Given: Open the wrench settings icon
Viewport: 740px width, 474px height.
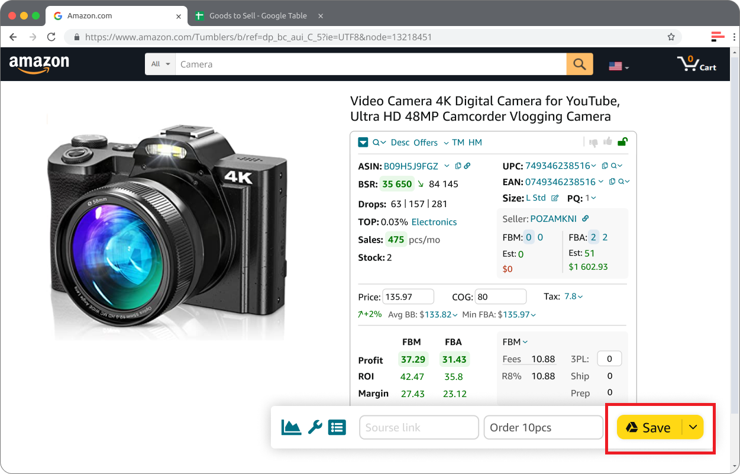Looking at the screenshot, I should point(315,427).
